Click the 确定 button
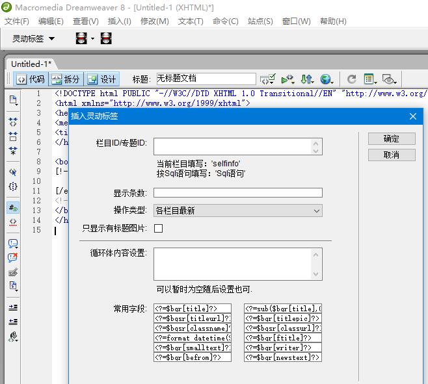Screen dimensions: 428x384 point(392,139)
